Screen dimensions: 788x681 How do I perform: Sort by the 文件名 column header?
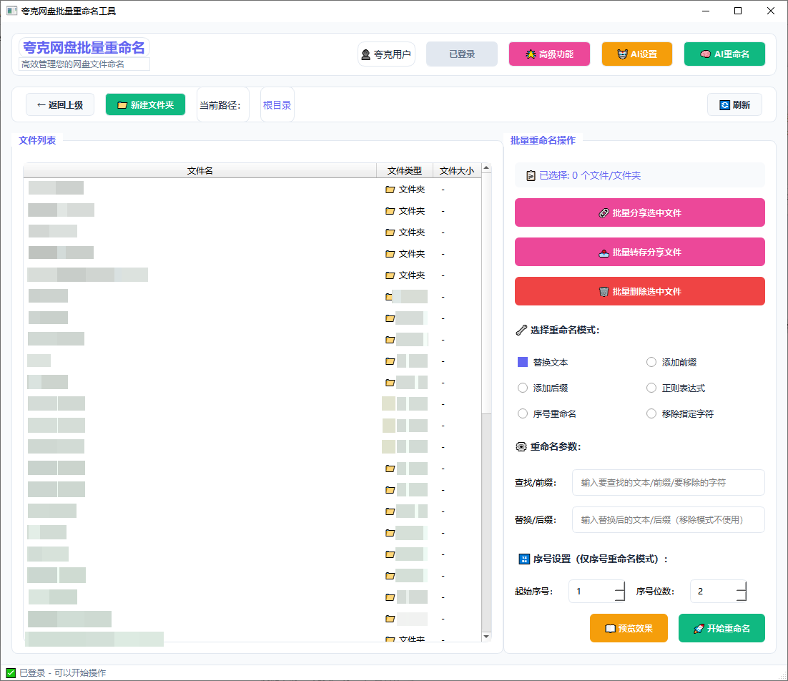click(x=200, y=170)
